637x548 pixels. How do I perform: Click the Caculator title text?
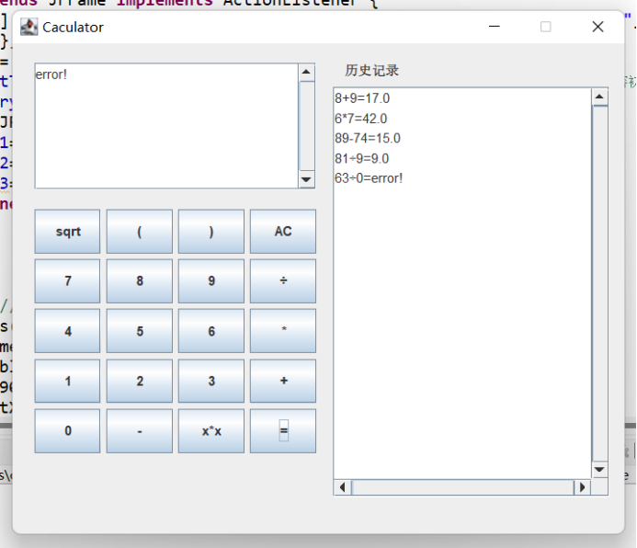(73, 28)
